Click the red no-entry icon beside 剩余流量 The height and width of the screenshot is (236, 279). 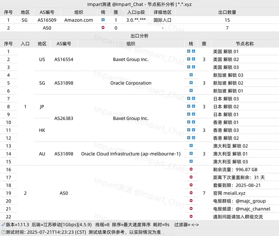(x=191, y=169)
